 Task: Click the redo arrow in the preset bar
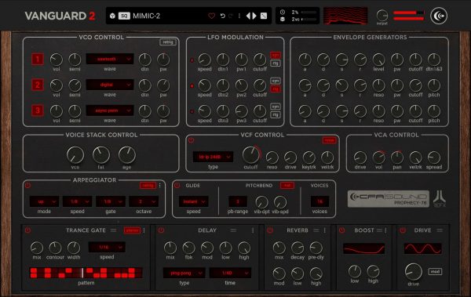[230, 16]
